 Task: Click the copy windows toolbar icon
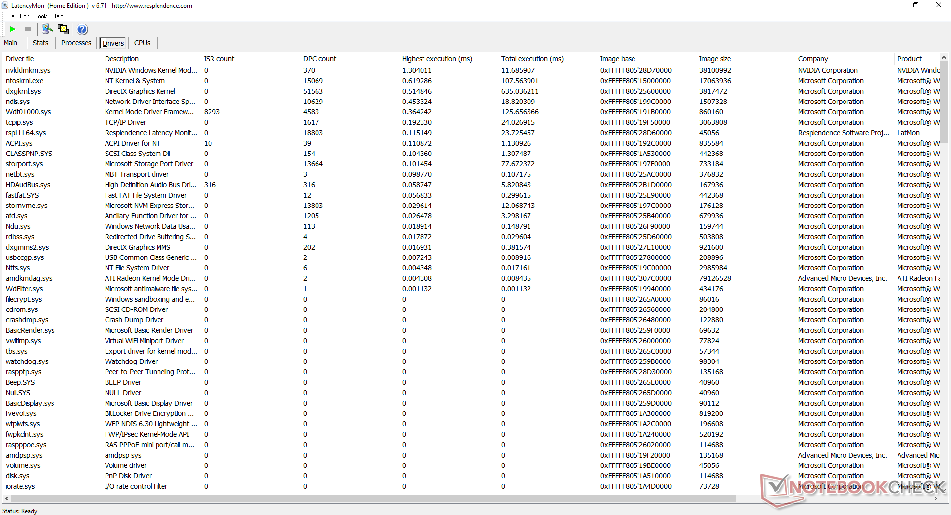(63, 29)
